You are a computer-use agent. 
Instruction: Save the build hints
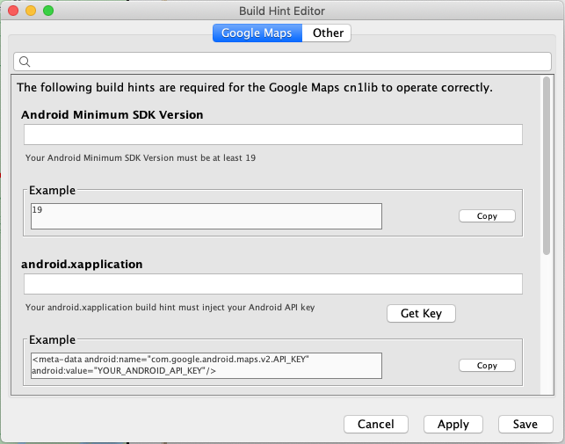click(x=525, y=424)
